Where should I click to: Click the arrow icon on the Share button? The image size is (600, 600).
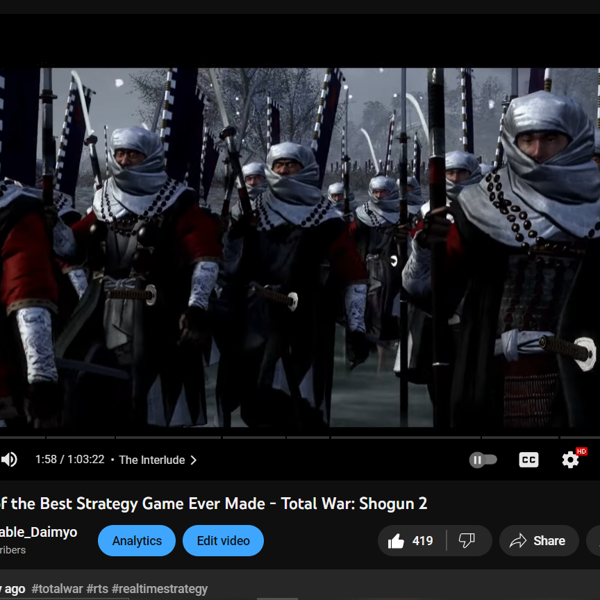pos(518,541)
